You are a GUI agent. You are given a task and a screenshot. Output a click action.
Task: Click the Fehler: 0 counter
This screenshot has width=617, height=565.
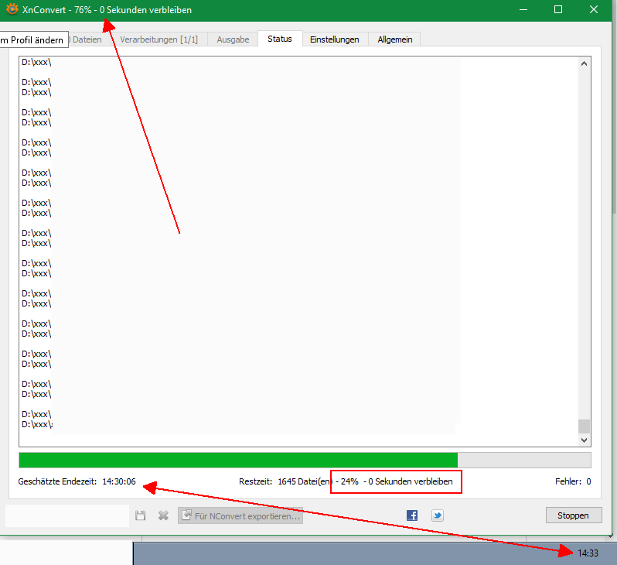[573, 481]
